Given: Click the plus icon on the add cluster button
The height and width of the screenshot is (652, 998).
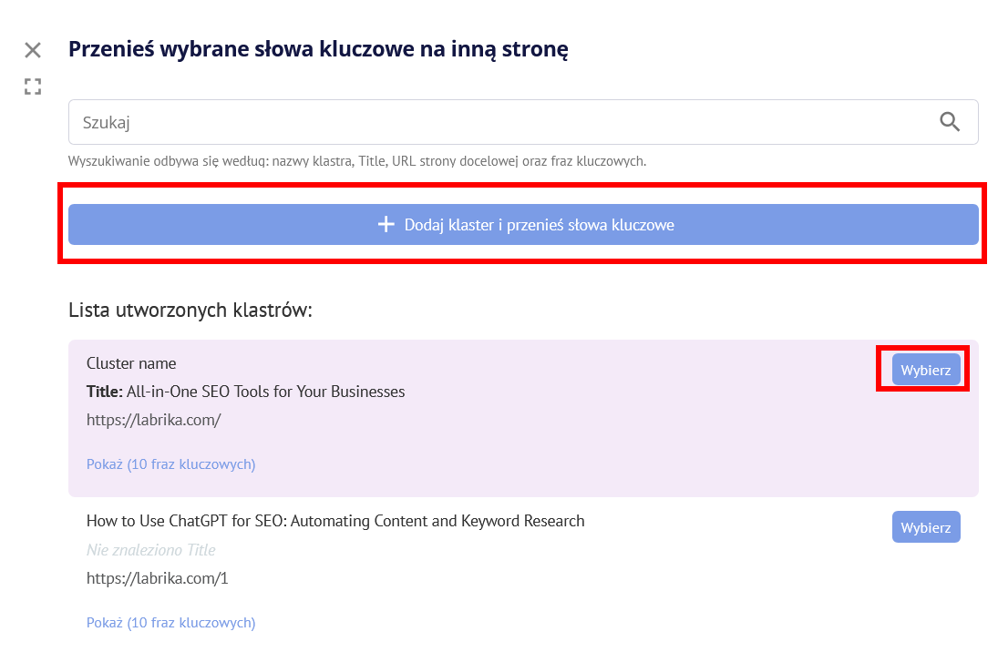Looking at the screenshot, I should [387, 224].
